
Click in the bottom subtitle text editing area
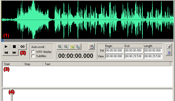point(92,95)
